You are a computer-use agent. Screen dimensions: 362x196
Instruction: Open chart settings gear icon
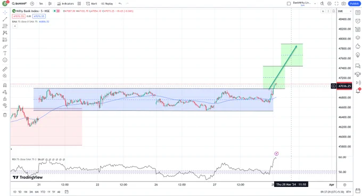[330, 4]
